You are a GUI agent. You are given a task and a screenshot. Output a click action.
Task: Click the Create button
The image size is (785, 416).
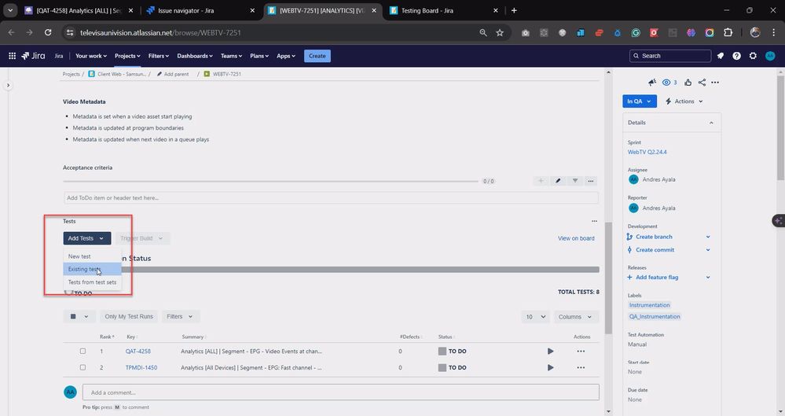pos(317,56)
